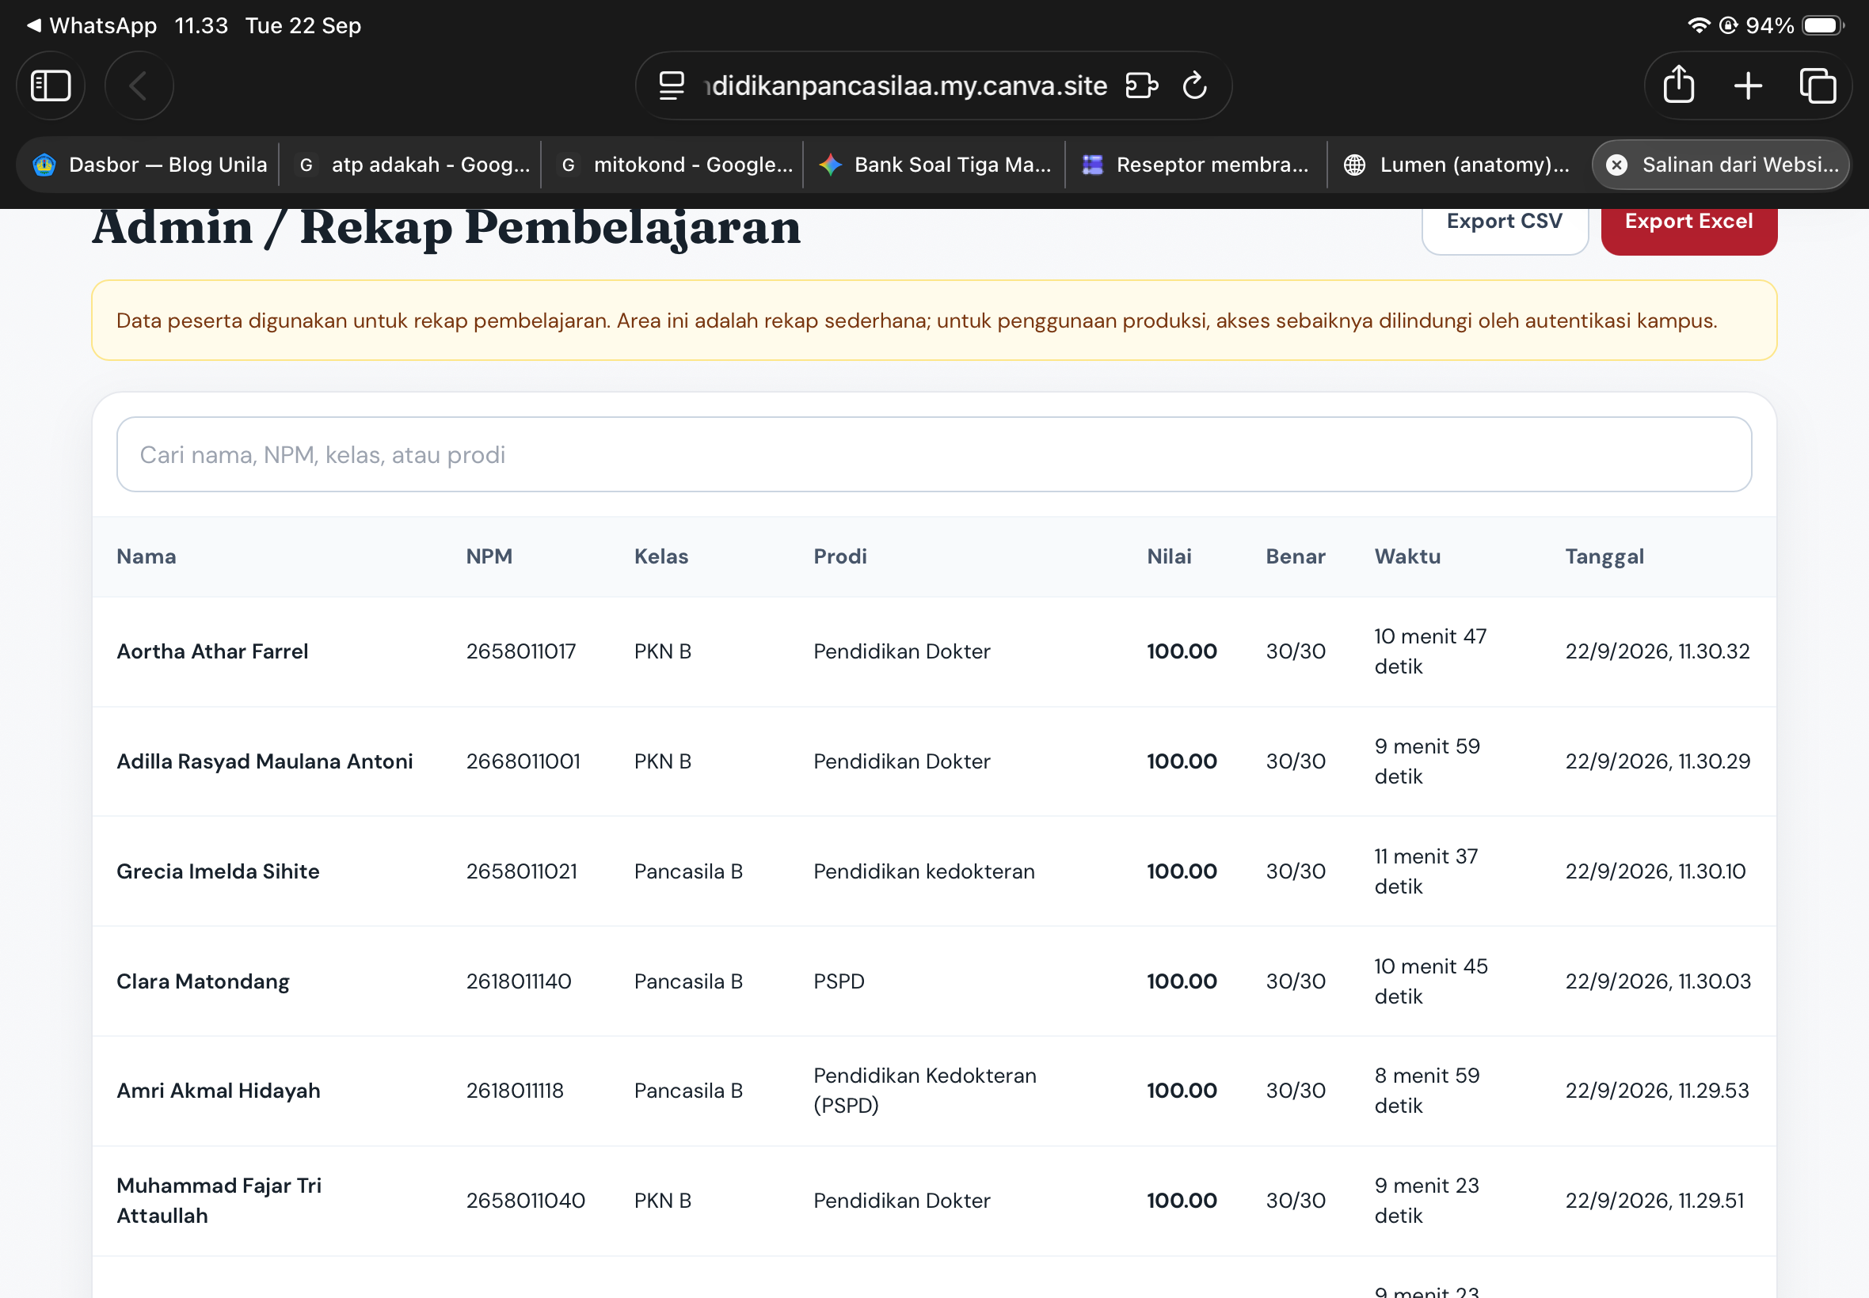Click the 11 menit 37 detik duration
1869x1298 pixels.
(x=1426, y=871)
